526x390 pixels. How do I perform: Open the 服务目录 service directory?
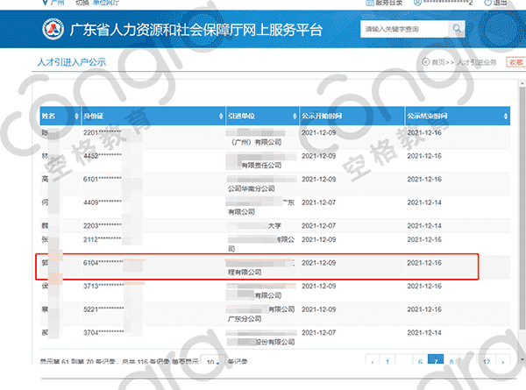[384, 3]
